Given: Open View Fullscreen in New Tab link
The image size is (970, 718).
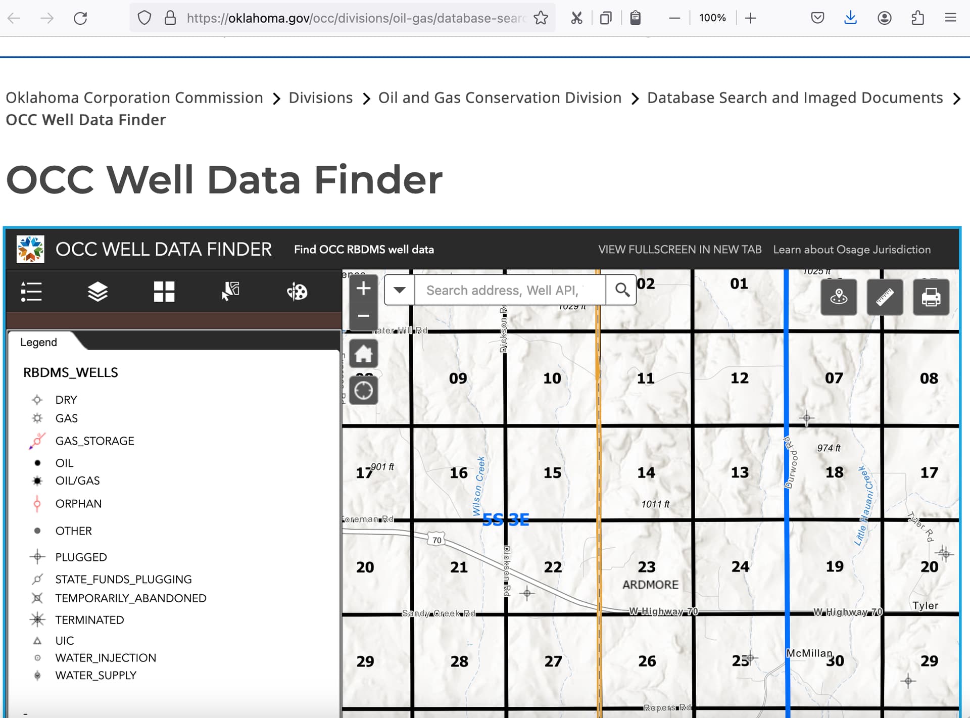Looking at the screenshot, I should click(x=680, y=249).
